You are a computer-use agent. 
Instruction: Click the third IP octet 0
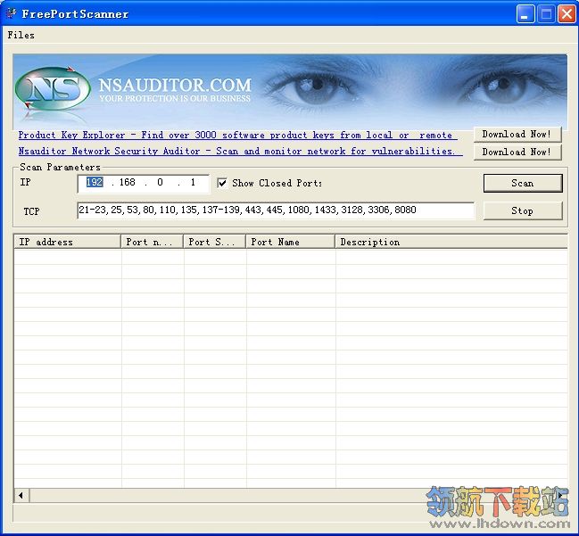(160, 182)
